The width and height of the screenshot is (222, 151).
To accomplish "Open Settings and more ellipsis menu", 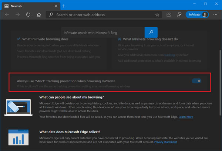I will pyautogui.click(x=215, y=14).
